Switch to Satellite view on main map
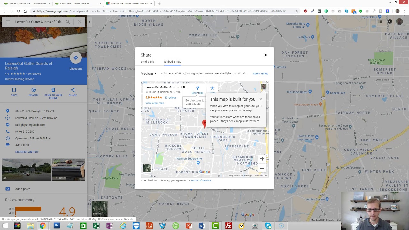Screen dimensions: 409x230 (99, 209)
